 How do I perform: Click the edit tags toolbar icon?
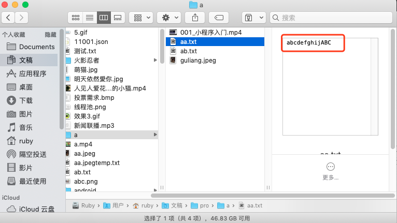[x=219, y=18]
